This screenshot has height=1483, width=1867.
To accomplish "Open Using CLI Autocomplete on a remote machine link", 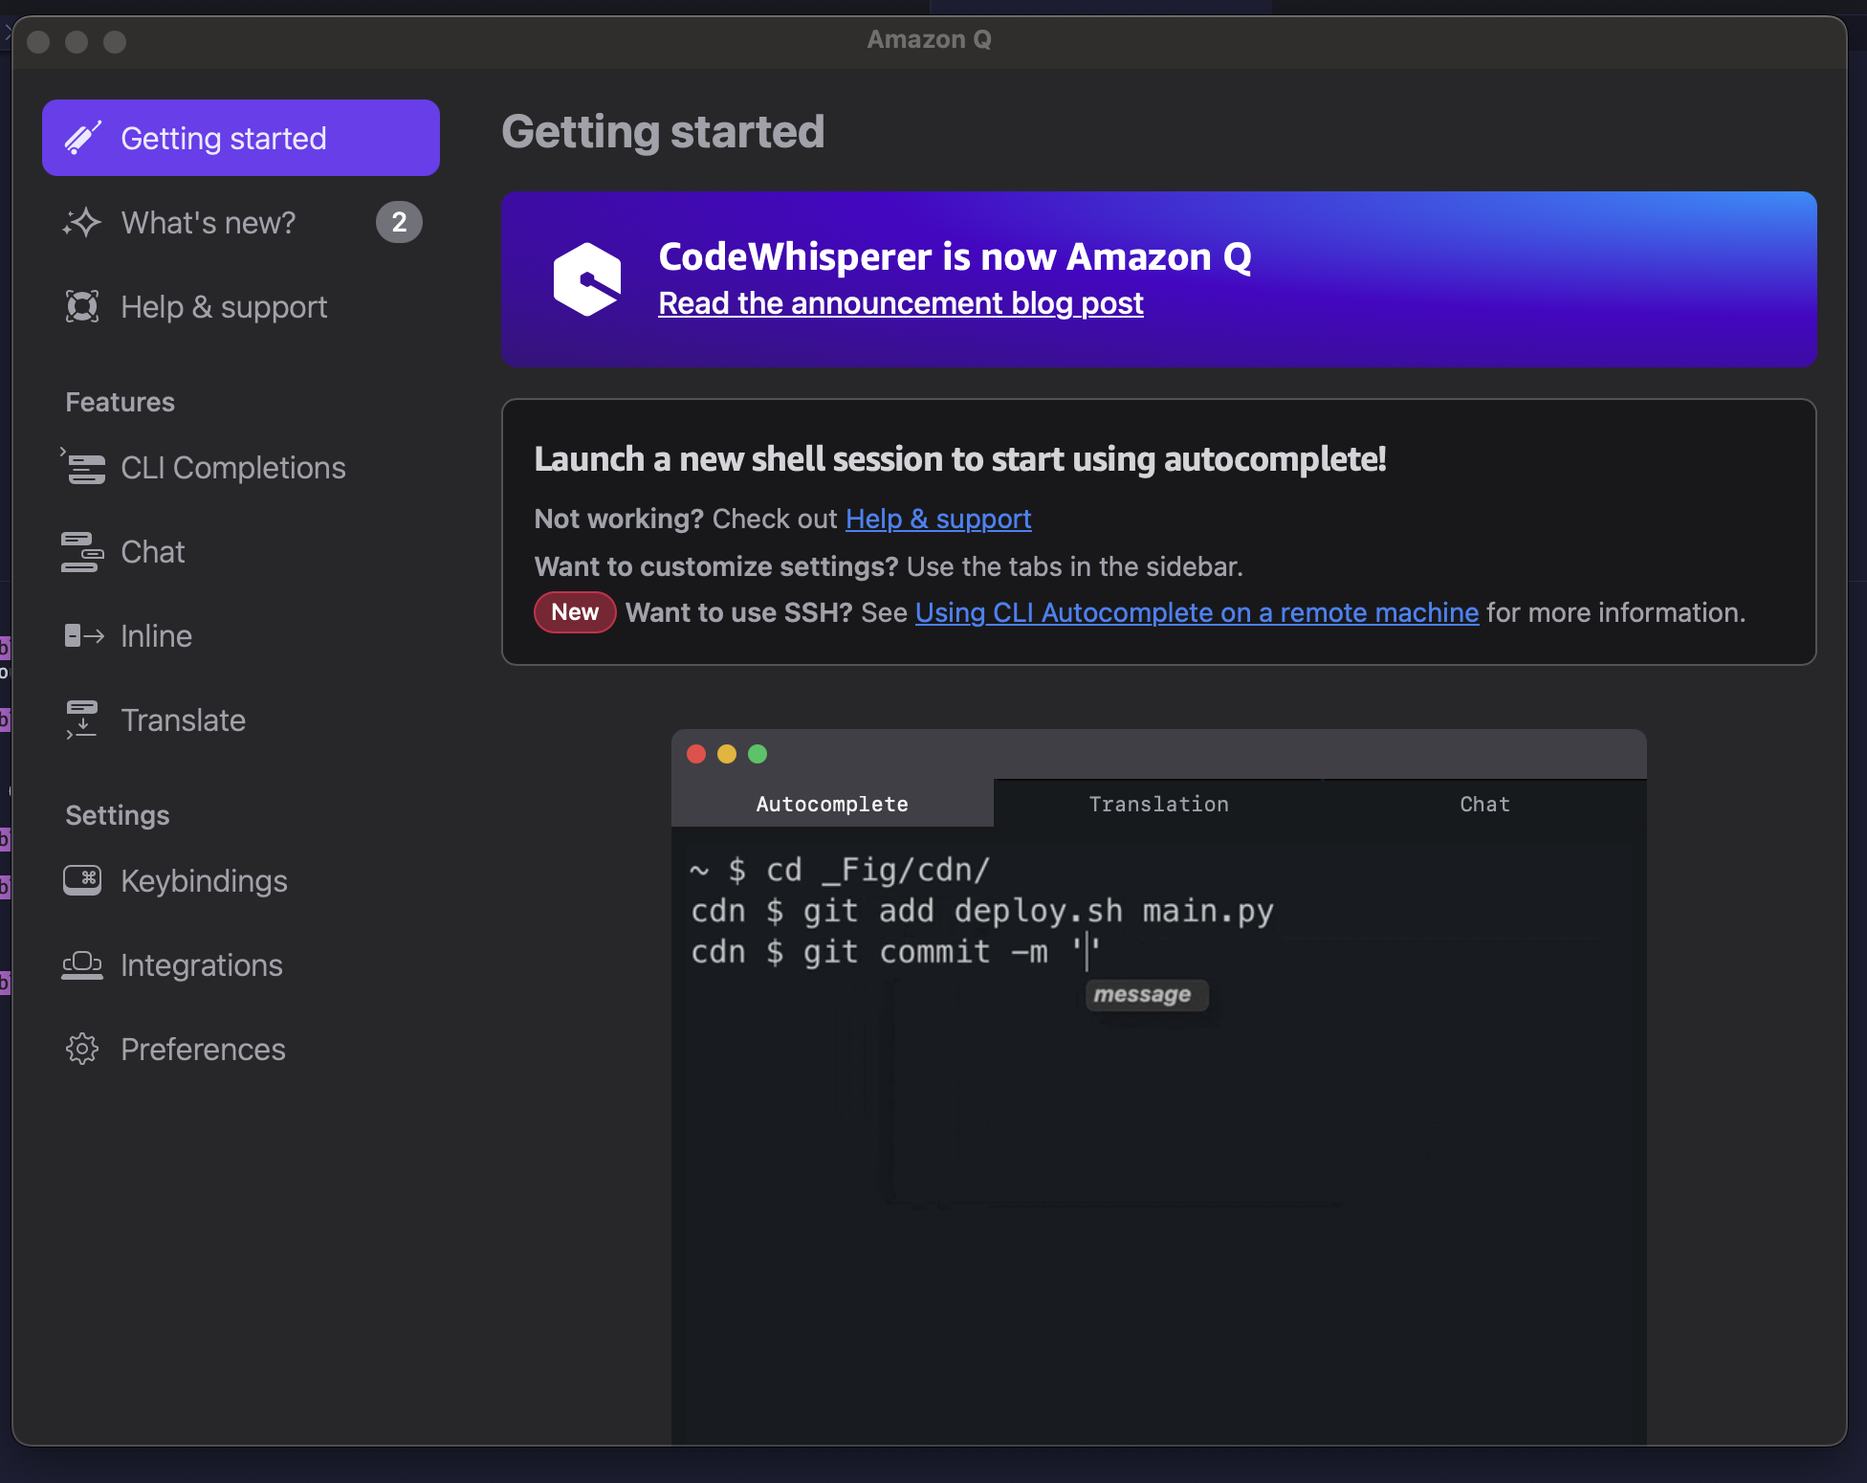I will (1197, 612).
